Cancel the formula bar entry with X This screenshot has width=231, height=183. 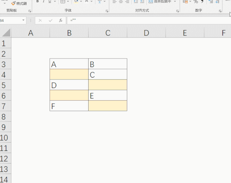coord(40,20)
